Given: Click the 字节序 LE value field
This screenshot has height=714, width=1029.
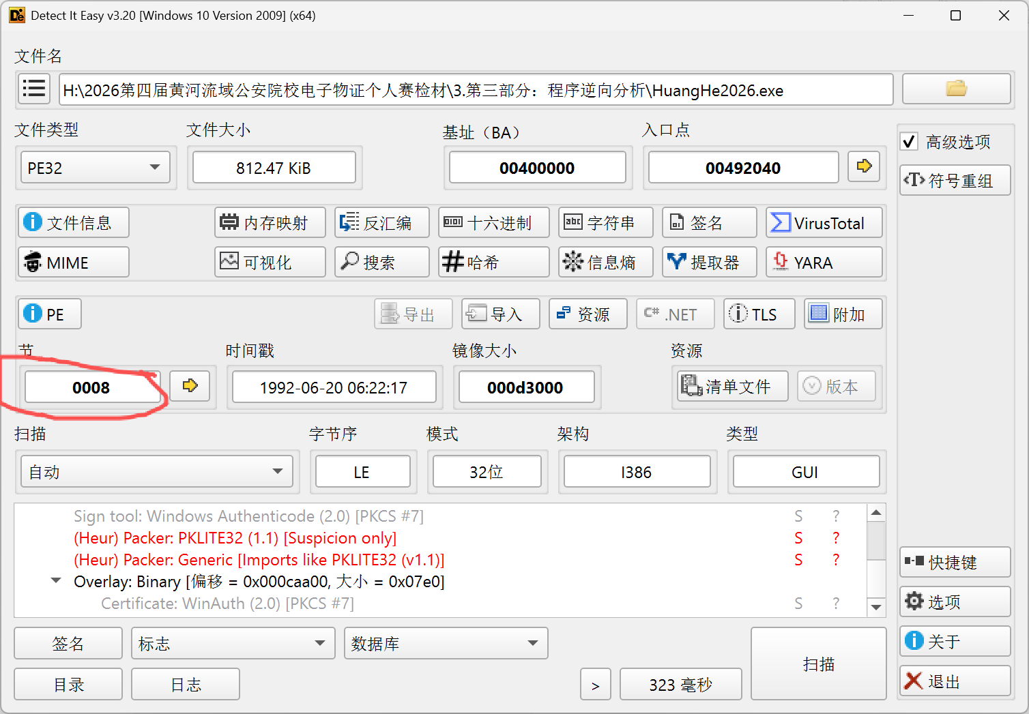Looking at the screenshot, I should click(362, 472).
